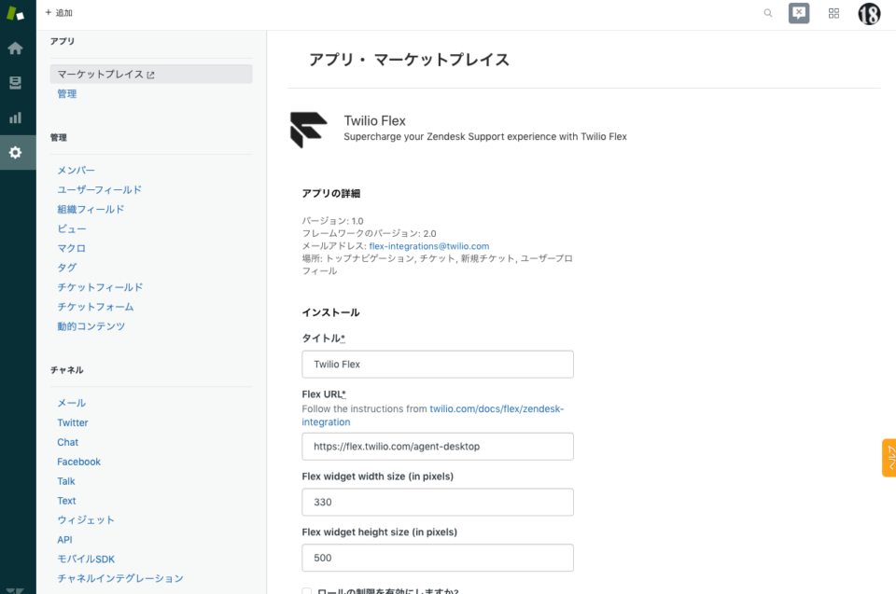Open the search magnifier icon
896x594 pixels.
(767, 13)
